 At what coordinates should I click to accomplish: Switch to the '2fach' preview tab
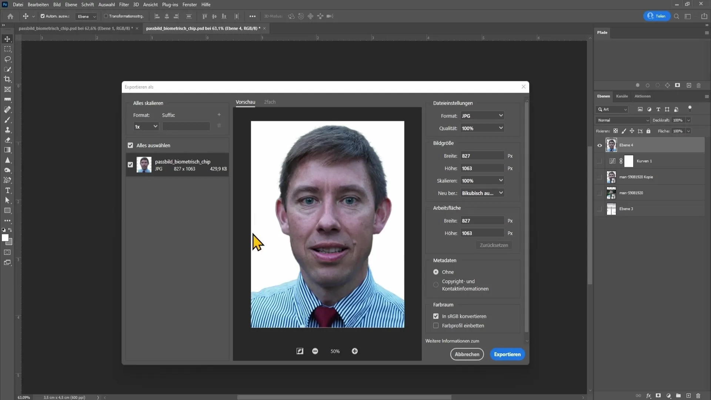pos(270,101)
